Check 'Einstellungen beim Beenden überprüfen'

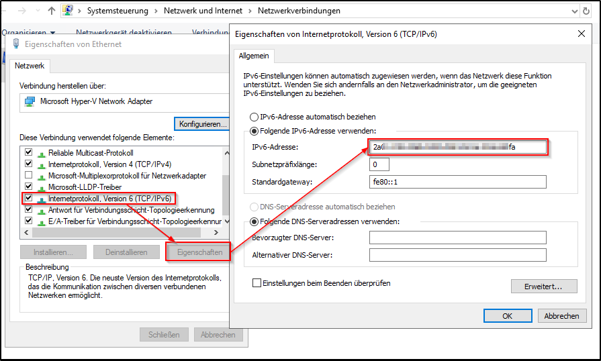coord(257,283)
